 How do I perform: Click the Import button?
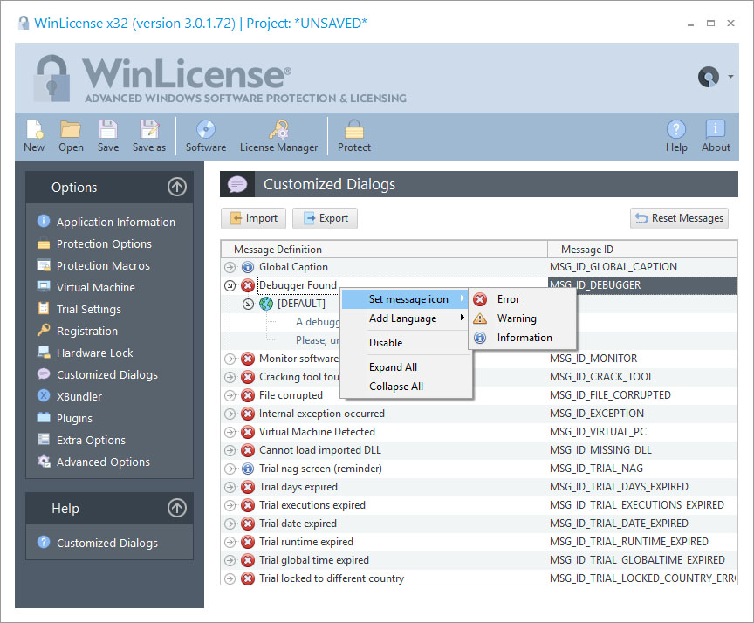(x=253, y=218)
